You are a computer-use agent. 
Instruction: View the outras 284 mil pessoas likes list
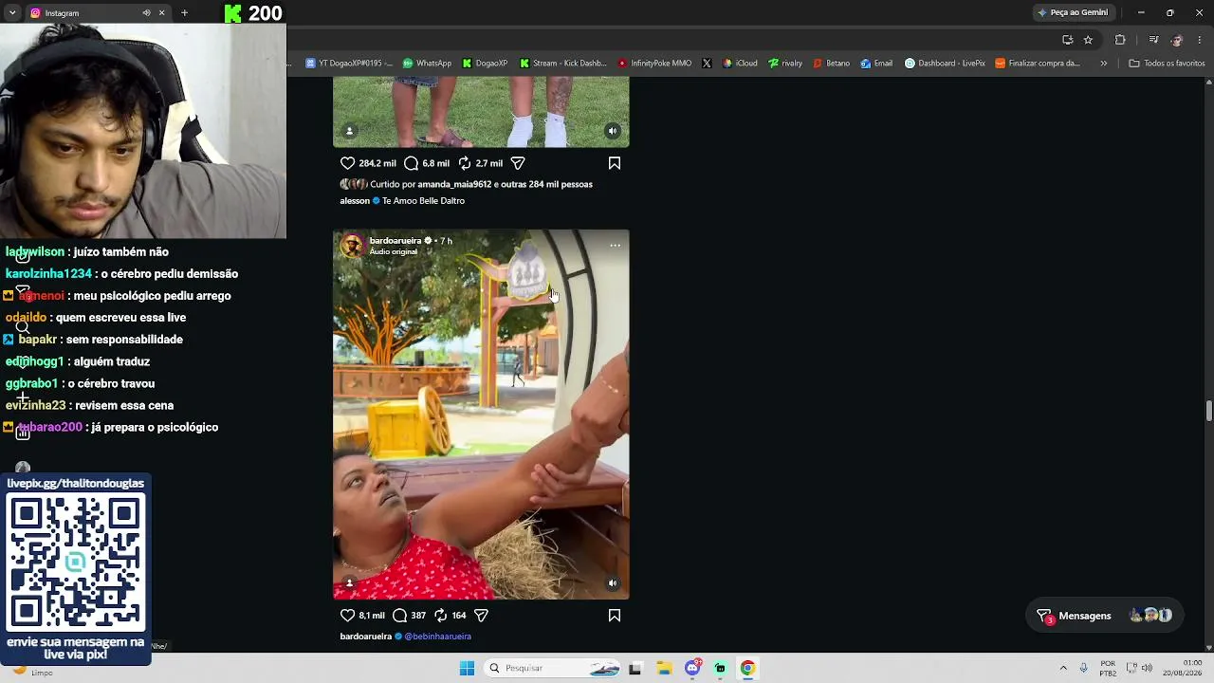[548, 184]
